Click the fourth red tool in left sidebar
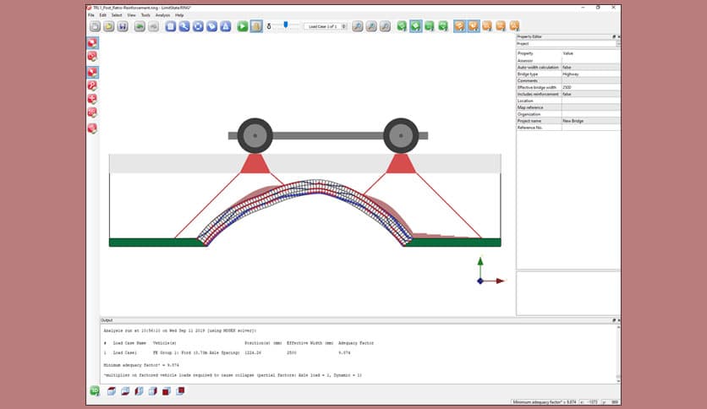The height and width of the screenshot is (409, 707). [x=92, y=85]
